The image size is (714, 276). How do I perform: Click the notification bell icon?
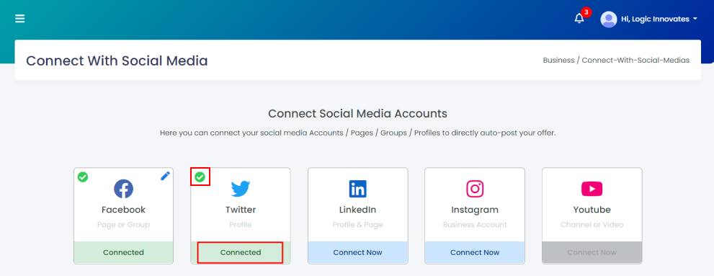(x=579, y=19)
